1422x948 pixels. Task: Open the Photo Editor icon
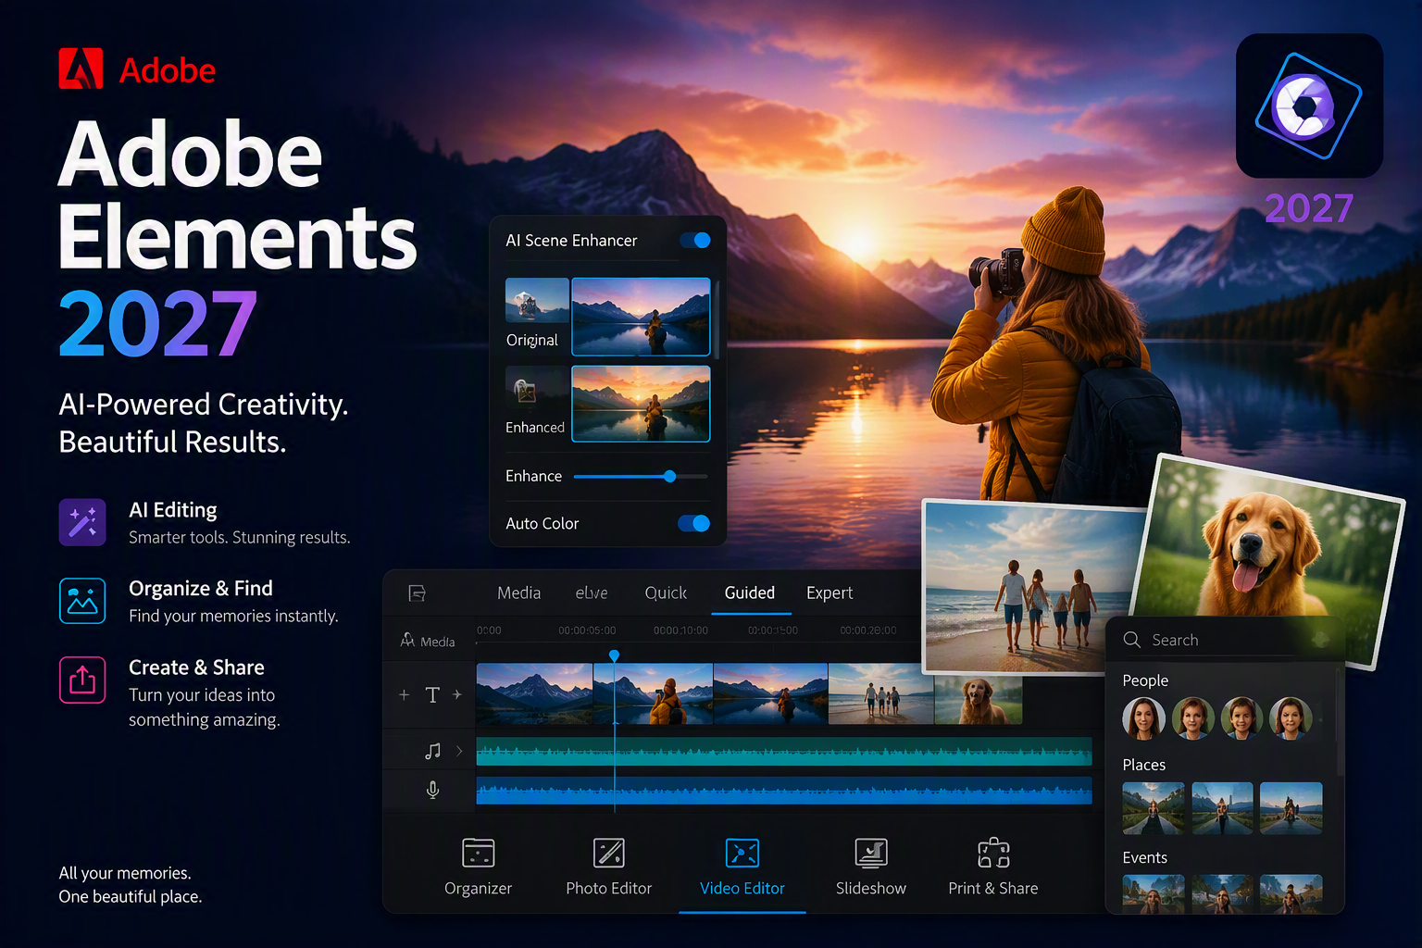tap(609, 853)
